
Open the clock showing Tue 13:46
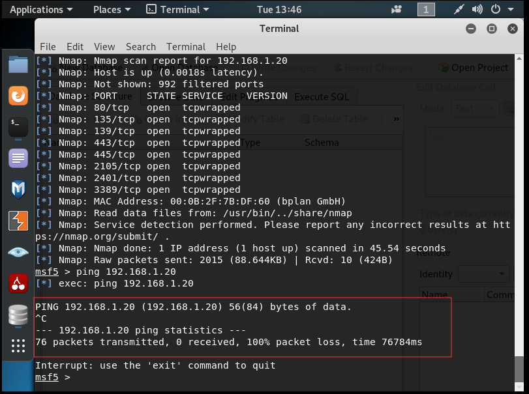(x=279, y=10)
